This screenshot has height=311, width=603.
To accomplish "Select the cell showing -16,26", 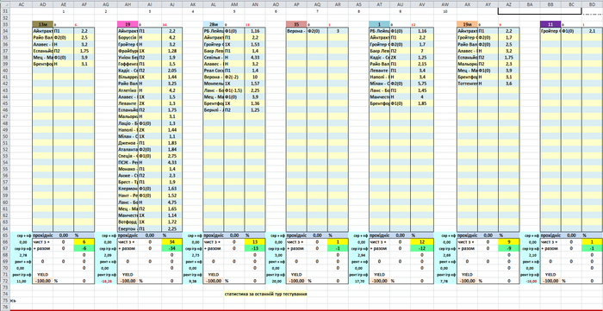I will coord(106,281).
